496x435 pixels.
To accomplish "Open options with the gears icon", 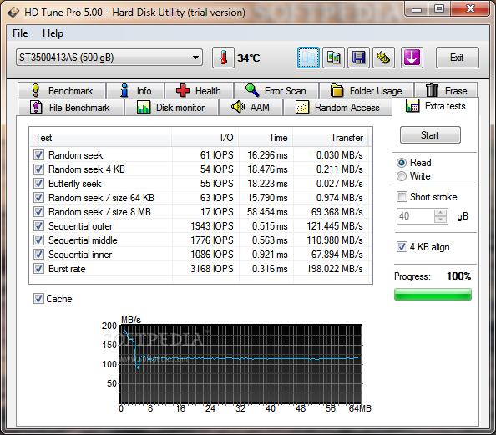I will click(383, 58).
